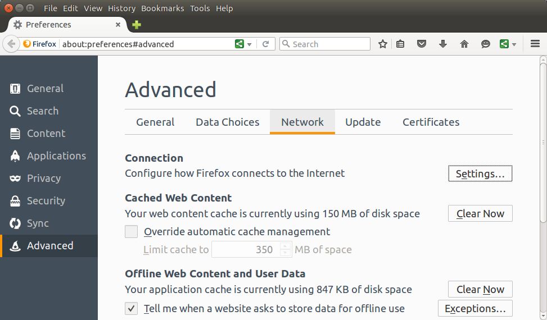
Task: Open the Edit menu
Action: coord(70,8)
